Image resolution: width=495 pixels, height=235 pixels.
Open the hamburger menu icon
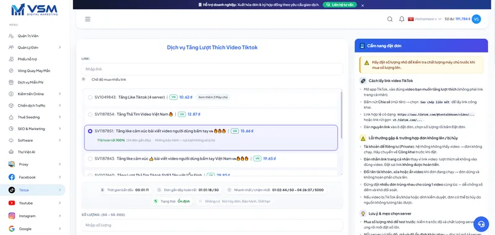[88, 19]
